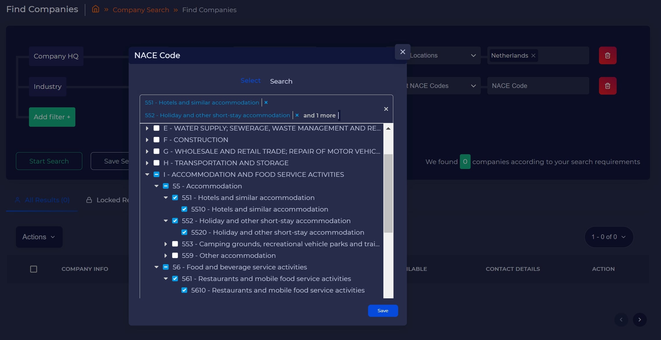This screenshot has height=340, width=661.
Task: Switch to Search tab in NACE dialog
Action: click(281, 81)
